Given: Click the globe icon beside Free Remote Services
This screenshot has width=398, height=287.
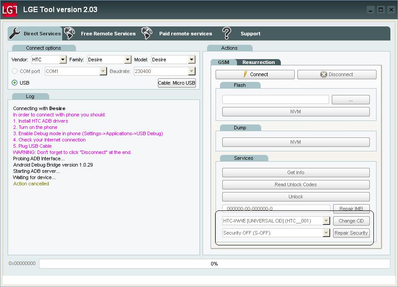Looking at the screenshot, I should pyautogui.click(x=69, y=33).
